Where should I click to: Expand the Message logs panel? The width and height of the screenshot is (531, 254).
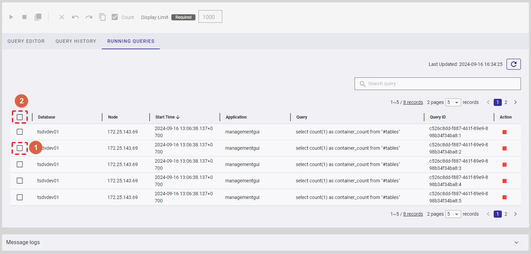pyautogui.click(x=516, y=242)
